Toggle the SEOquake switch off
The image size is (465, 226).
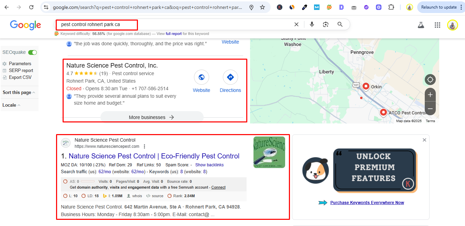33,52
